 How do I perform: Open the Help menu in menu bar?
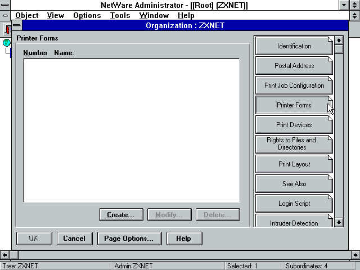coord(186,15)
